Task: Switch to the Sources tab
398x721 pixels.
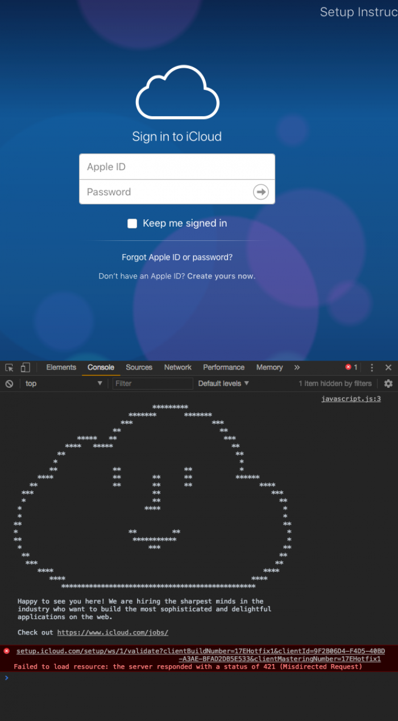Action: click(139, 367)
